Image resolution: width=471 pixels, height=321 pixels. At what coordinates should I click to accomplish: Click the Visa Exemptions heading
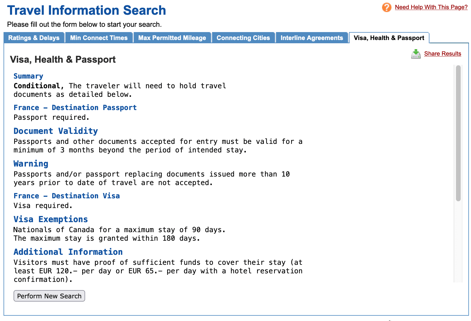pos(51,219)
